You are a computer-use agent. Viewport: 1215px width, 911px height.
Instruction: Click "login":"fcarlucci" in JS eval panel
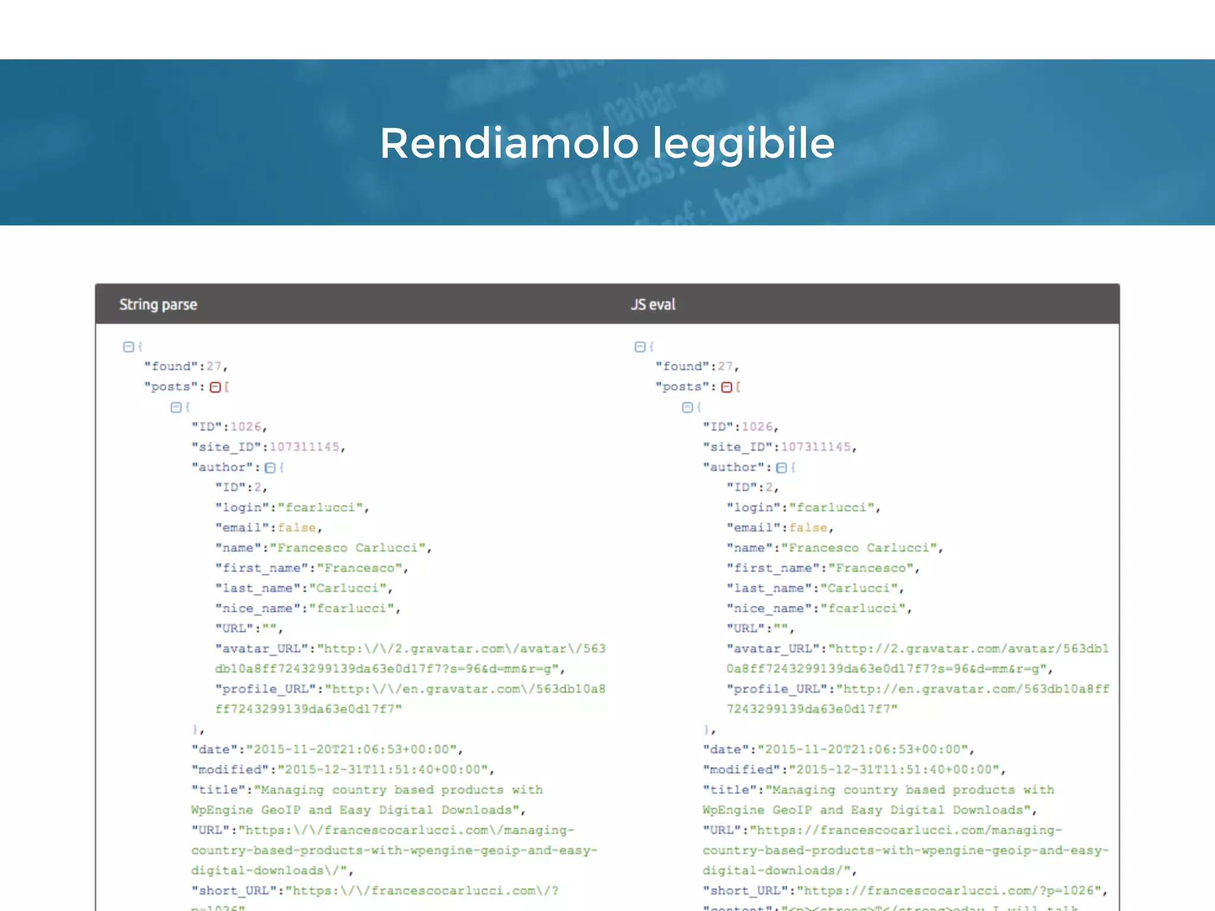804,508
